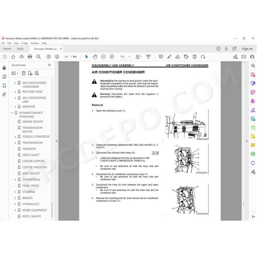Close the Komatsu Wheel Lo... document tab

(61, 49)
